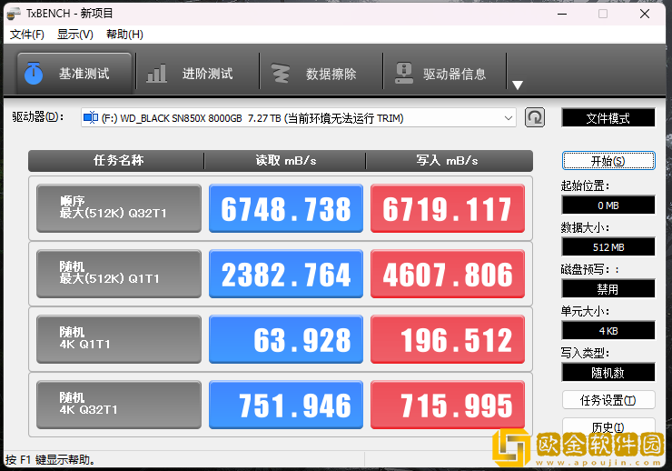Image resolution: width=672 pixels, height=471 pixels.
Task: Close the TxBENCH window
Action: click(x=645, y=14)
